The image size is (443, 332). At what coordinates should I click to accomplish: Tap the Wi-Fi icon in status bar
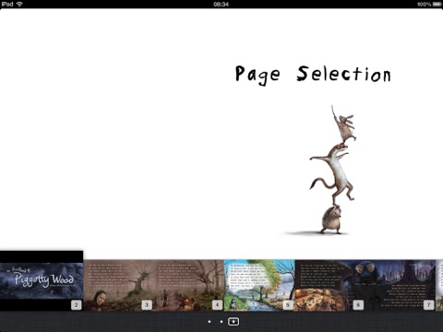point(19,4)
